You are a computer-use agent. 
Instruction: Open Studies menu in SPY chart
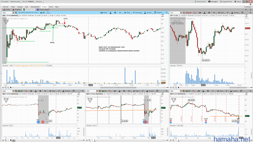[x=235, y=13]
